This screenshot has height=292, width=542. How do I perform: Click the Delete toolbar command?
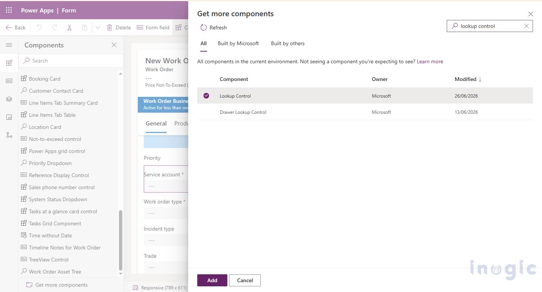[x=119, y=28]
